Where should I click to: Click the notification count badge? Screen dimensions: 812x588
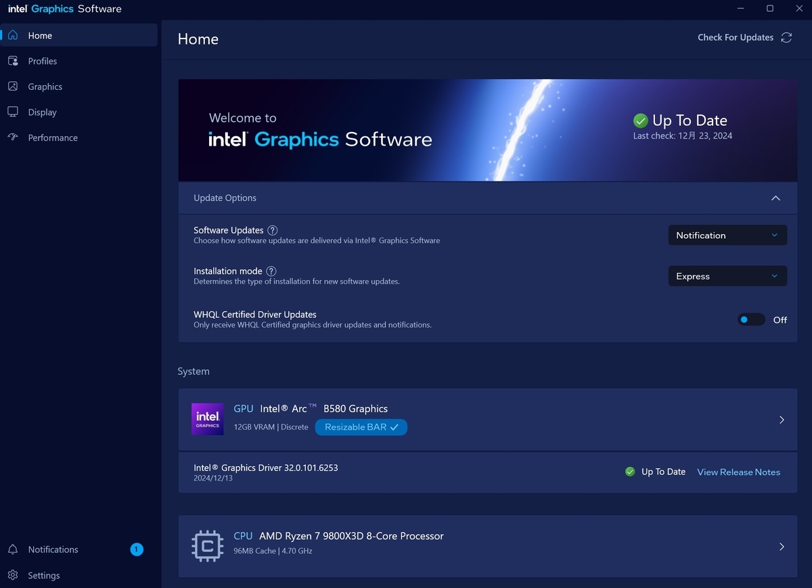137,549
